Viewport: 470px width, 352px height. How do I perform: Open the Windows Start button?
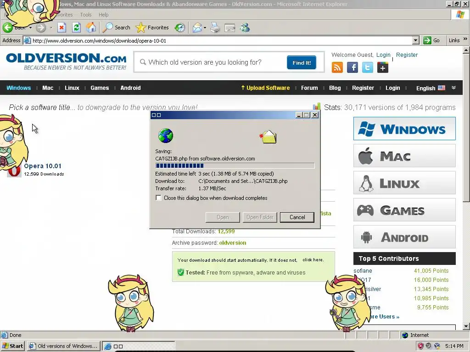tap(12, 346)
